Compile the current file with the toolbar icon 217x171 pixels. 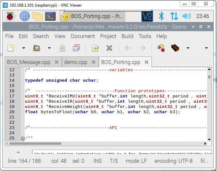point(161,48)
